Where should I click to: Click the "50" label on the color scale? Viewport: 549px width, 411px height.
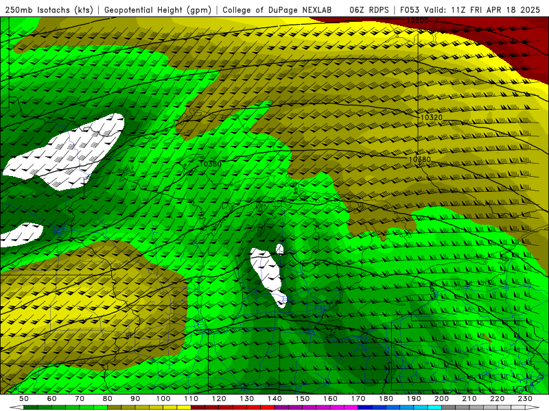pos(24,399)
